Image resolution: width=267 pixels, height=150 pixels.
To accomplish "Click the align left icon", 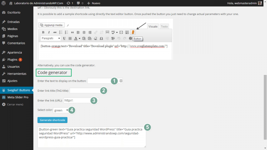I will (x=78, y=32).
